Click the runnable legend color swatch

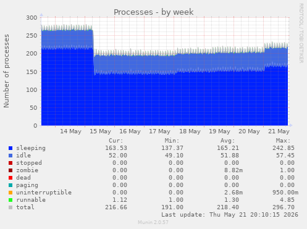11,200
